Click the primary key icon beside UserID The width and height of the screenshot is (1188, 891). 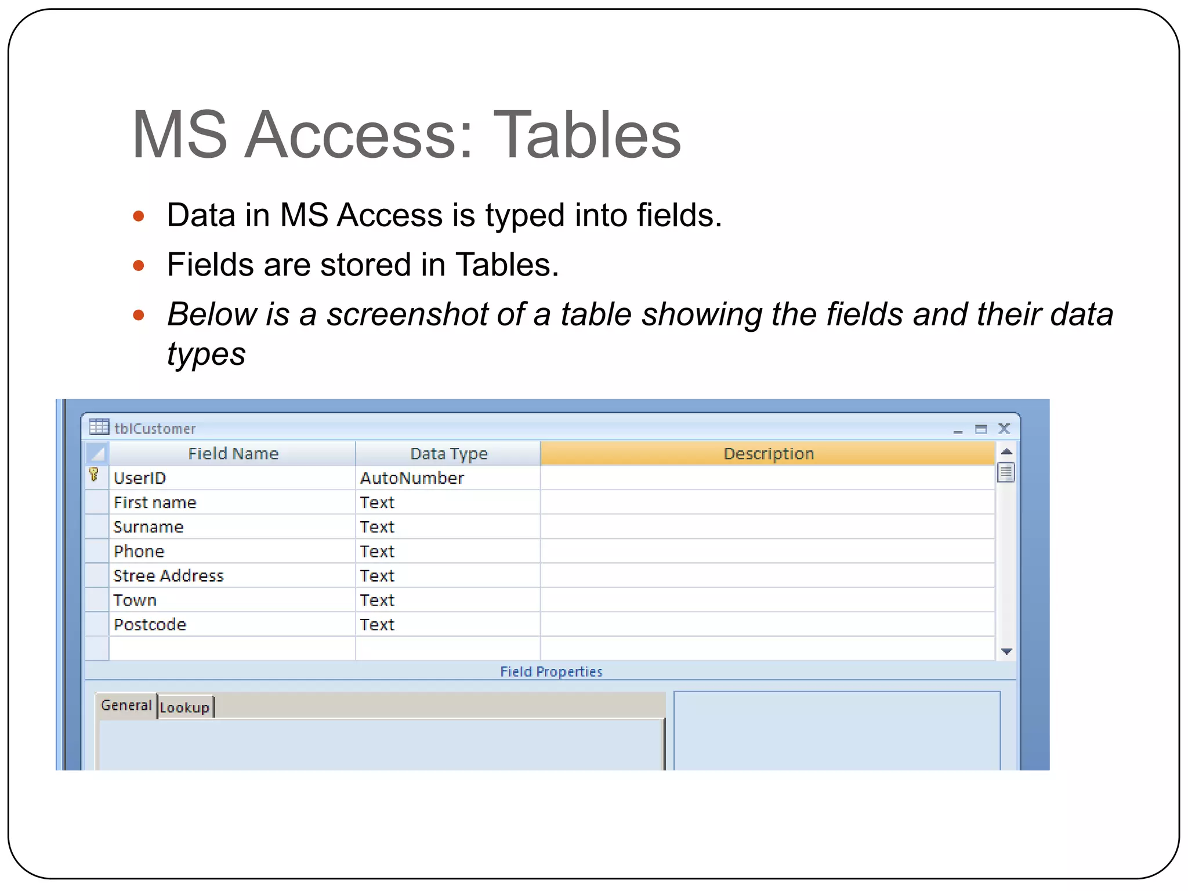[x=94, y=475]
